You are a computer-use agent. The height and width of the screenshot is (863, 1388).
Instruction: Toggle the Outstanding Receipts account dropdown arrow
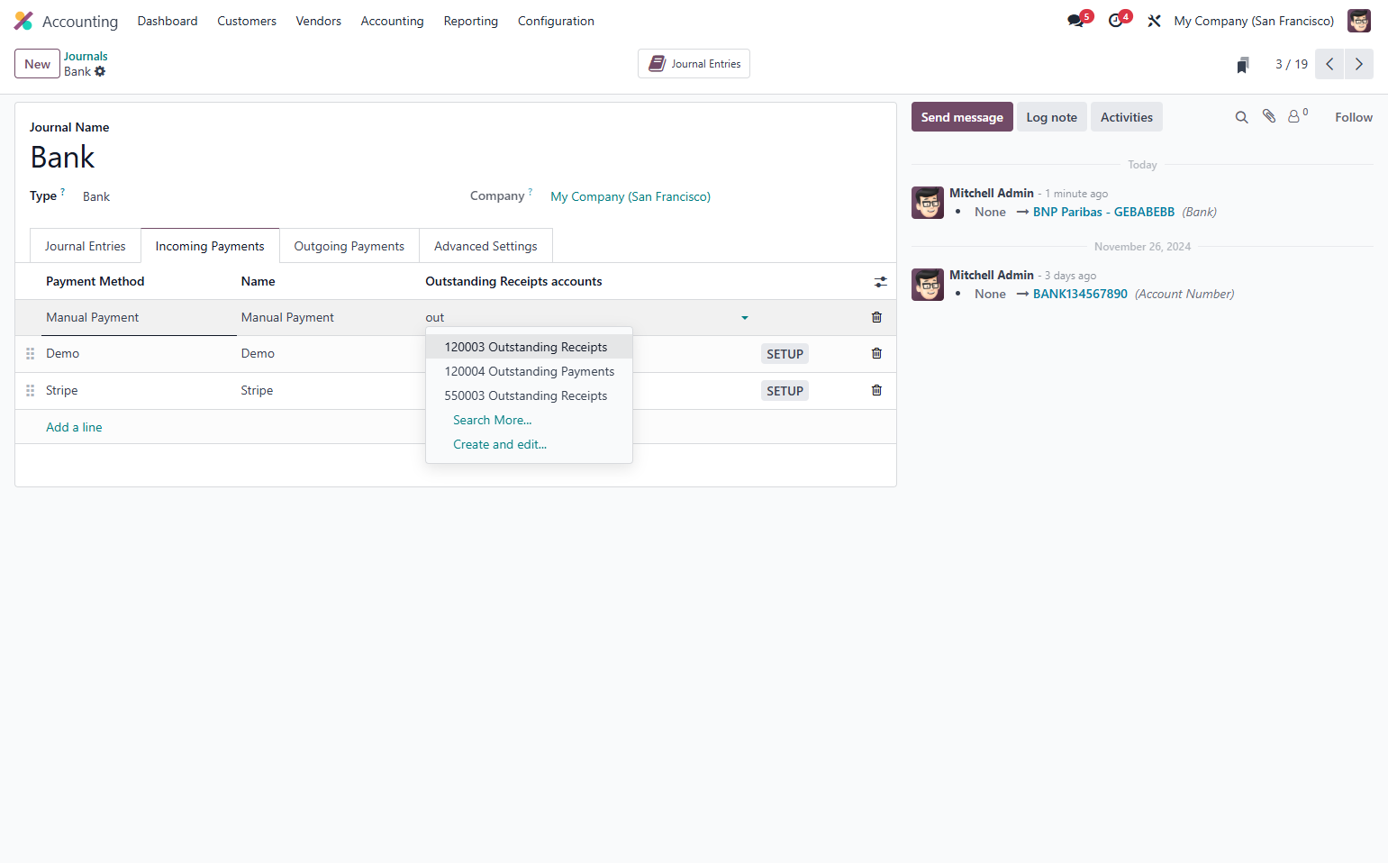(745, 318)
